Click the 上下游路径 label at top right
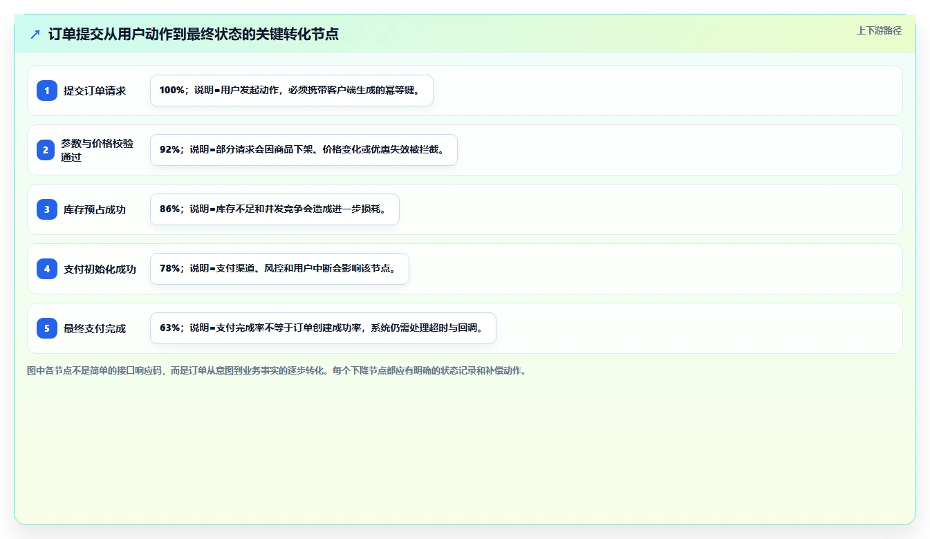The width and height of the screenshot is (930, 539). click(x=879, y=30)
